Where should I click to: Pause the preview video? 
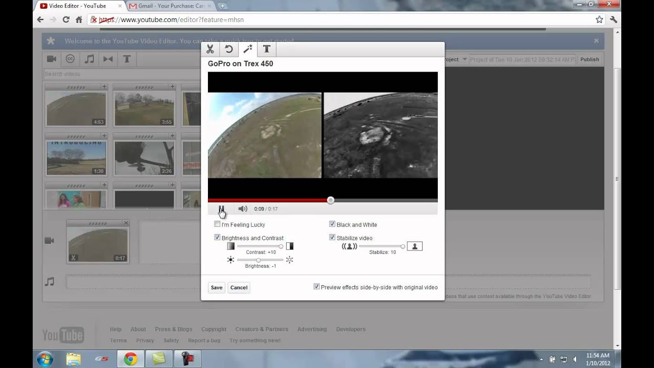coord(221,209)
